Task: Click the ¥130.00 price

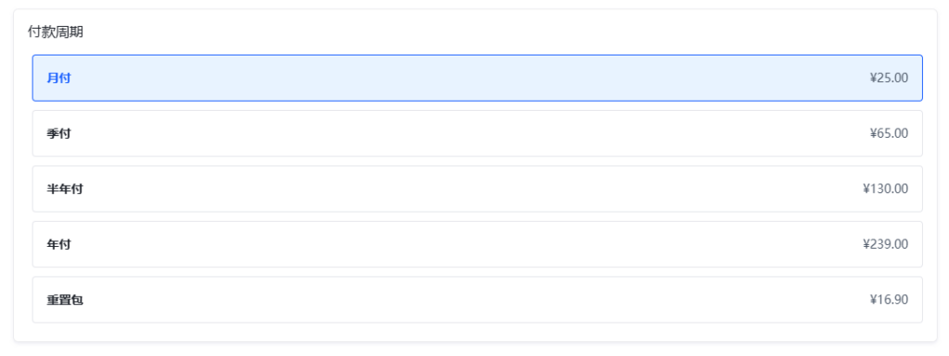Action: tap(885, 189)
